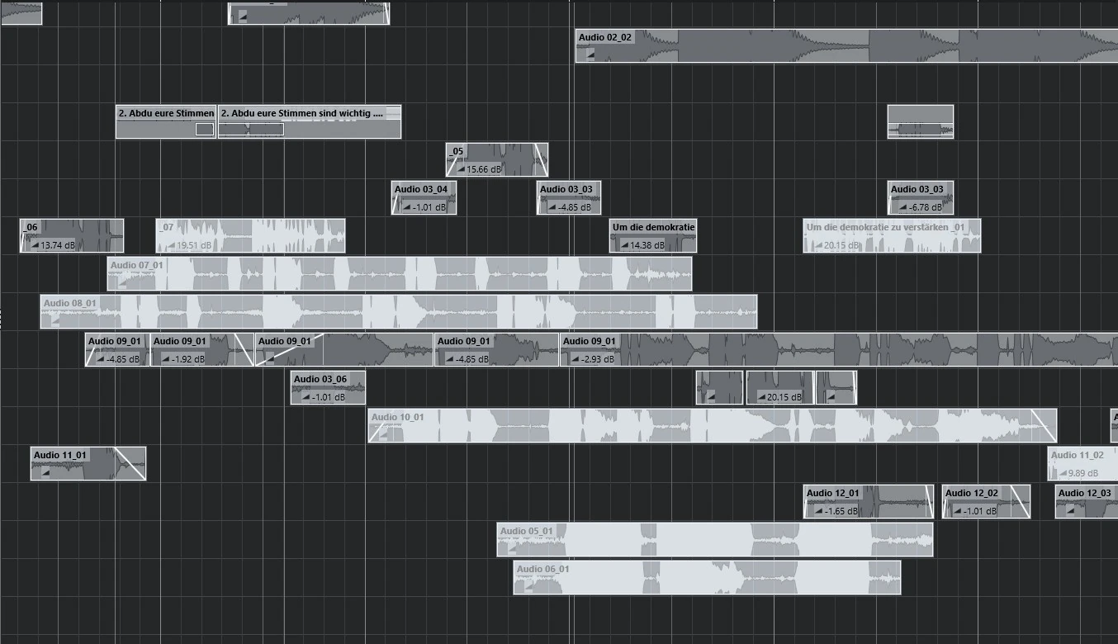Select the Audio 05_01 clip

[x=715, y=540]
